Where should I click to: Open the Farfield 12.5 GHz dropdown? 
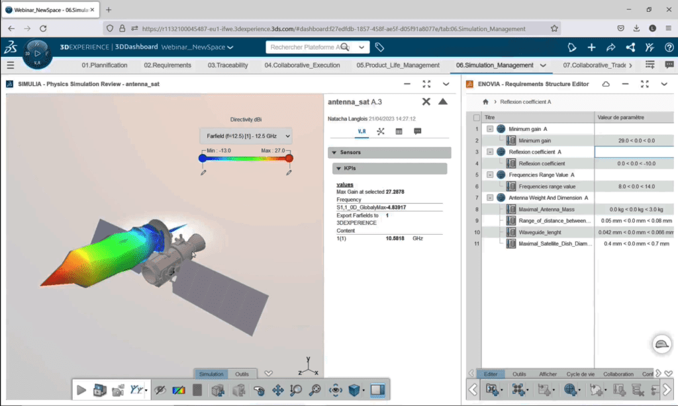pos(246,136)
